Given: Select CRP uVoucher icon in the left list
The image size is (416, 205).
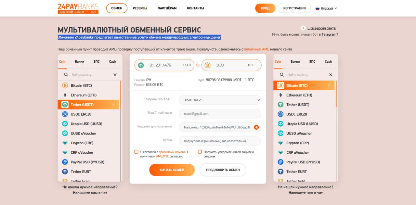Looking at the screenshot, I should click(x=65, y=152).
